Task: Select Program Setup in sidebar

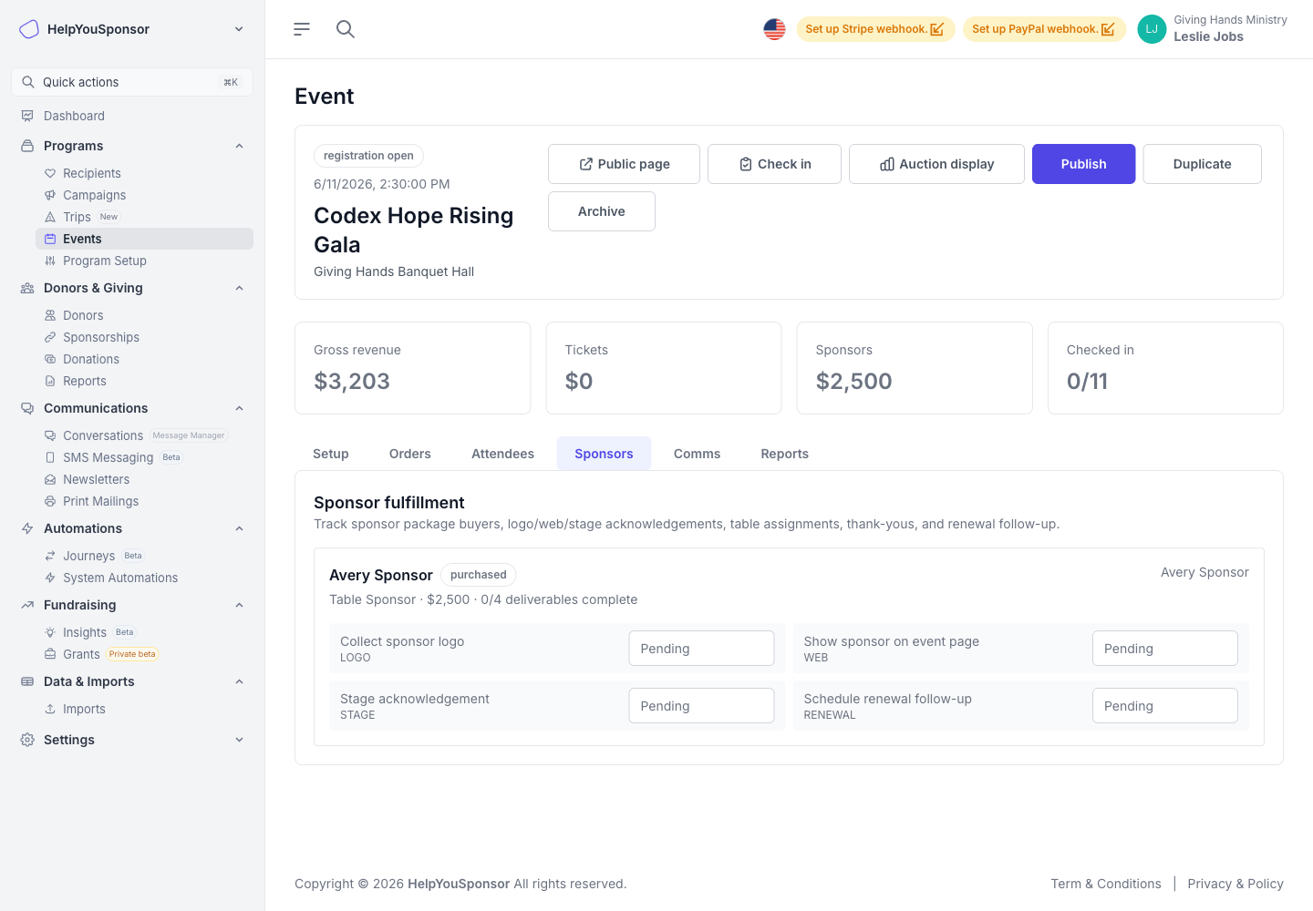Action: 104,261
